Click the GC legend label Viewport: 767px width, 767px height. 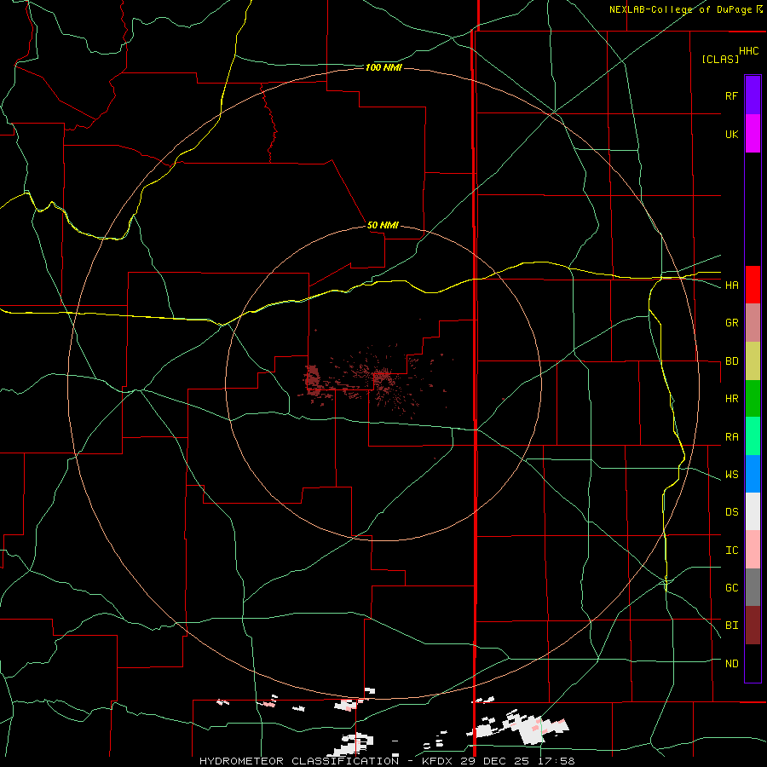pyautogui.click(x=732, y=588)
